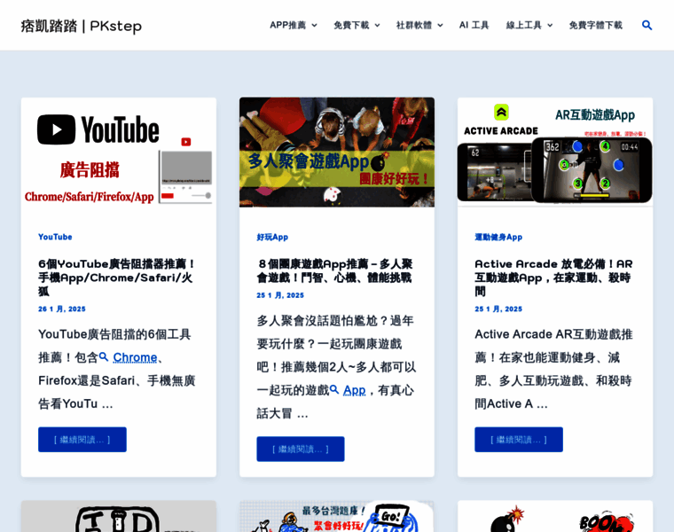Open the search icon in header
Image resolution: width=674 pixels, height=532 pixels.
647,26
